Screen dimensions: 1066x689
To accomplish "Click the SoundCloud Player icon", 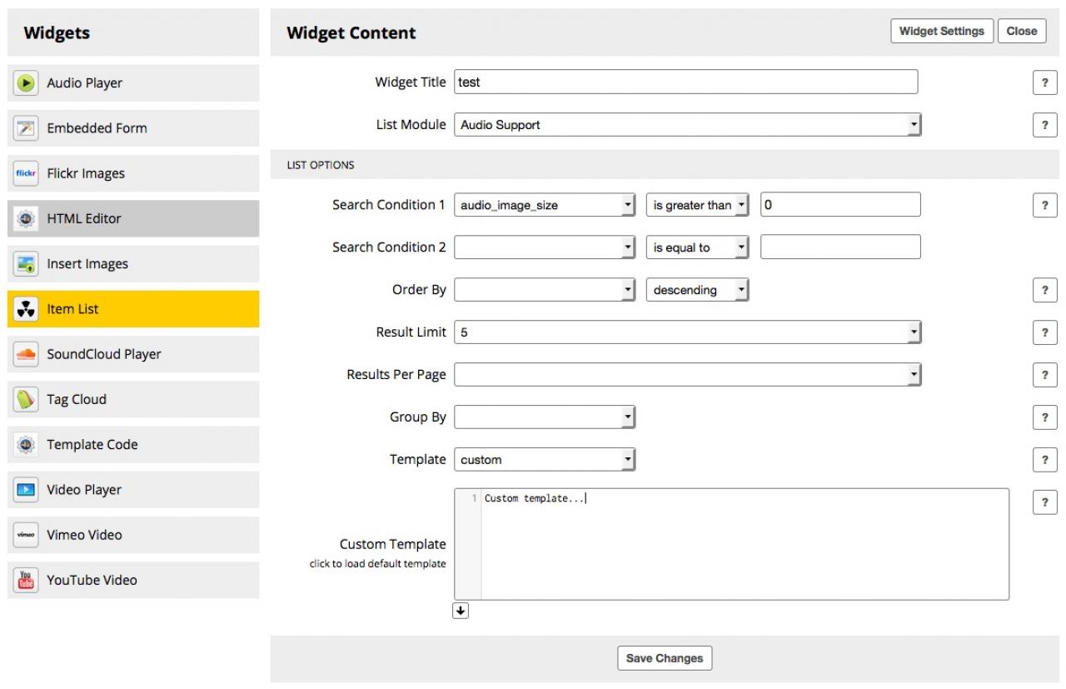I will click(x=26, y=354).
